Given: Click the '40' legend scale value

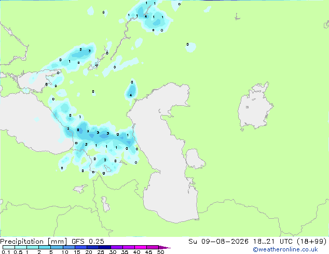Looking at the screenshot, I should pyautogui.click(x=137, y=252).
